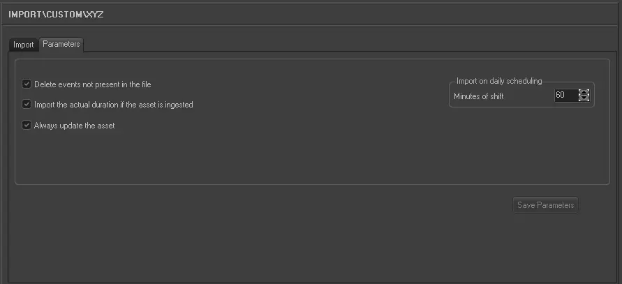Image resolution: width=622 pixels, height=284 pixels.
Task: Click the 'Minutes of shift' label
Action: (x=478, y=96)
